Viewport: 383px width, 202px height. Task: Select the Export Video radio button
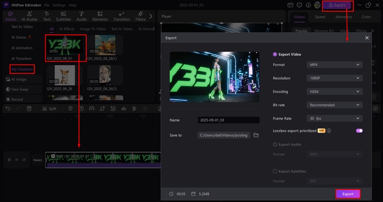(275, 54)
